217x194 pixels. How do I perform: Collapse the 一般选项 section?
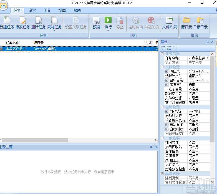click(162, 138)
